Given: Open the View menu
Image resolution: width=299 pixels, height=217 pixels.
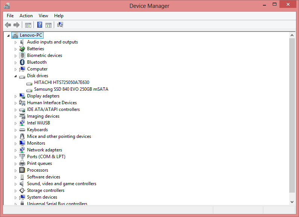Looking at the screenshot, I should (x=44, y=16).
